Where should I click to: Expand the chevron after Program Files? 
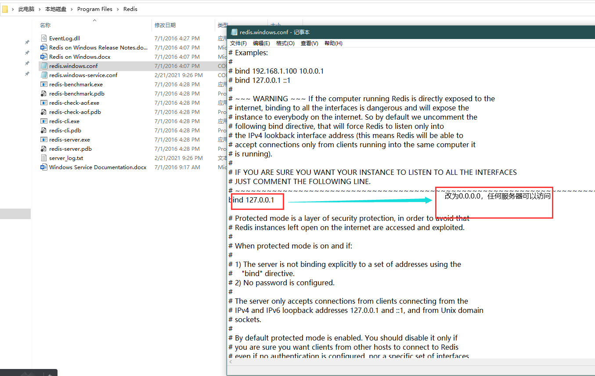(118, 9)
